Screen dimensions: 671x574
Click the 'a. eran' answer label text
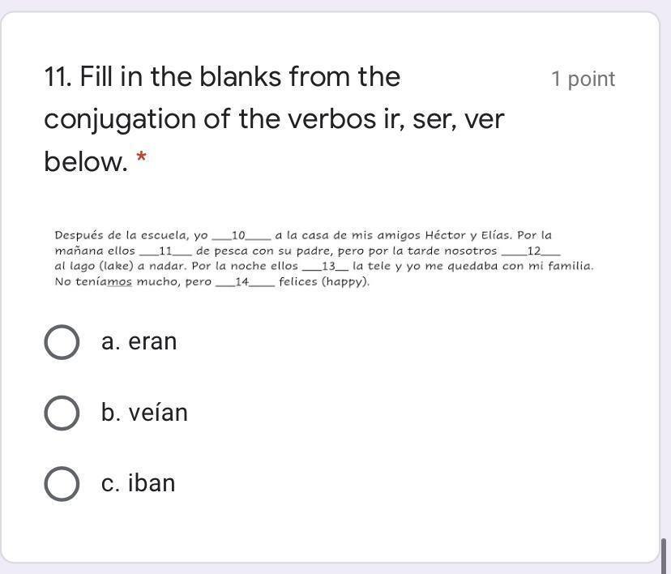tap(139, 341)
